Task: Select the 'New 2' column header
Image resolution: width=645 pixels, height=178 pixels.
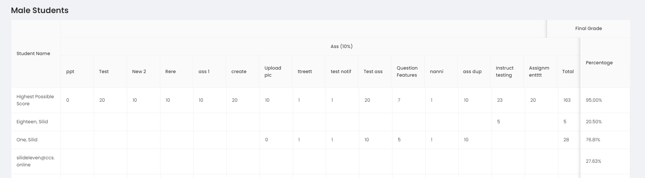Action: (x=139, y=72)
